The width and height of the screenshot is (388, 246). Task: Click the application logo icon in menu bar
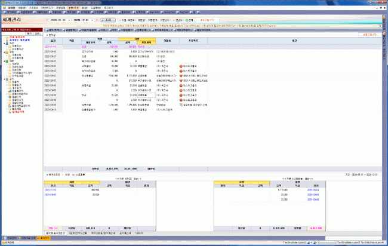[4, 8]
